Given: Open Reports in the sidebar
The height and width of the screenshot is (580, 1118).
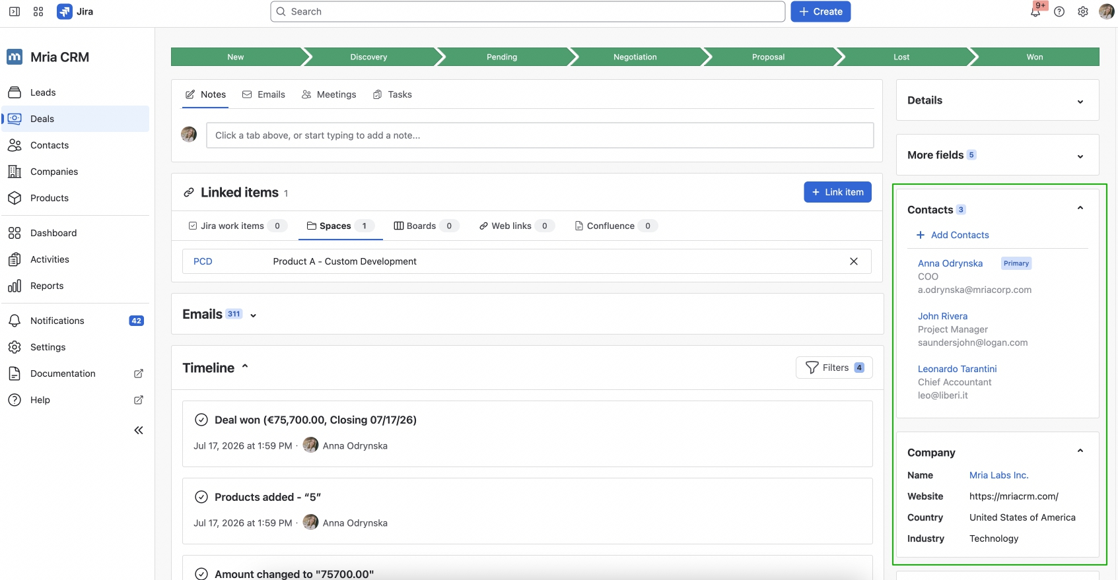Looking at the screenshot, I should click(75, 286).
